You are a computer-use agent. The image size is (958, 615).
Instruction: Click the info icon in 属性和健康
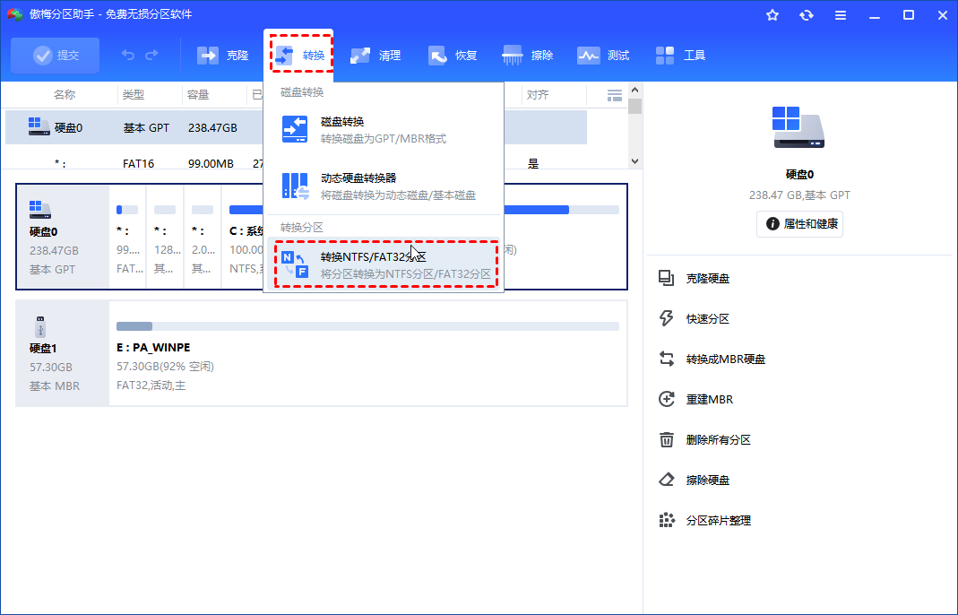coord(772,224)
